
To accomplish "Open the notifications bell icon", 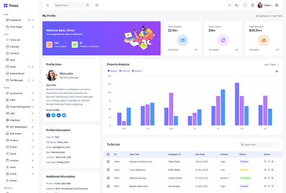I will pyautogui.click(x=252, y=5).
